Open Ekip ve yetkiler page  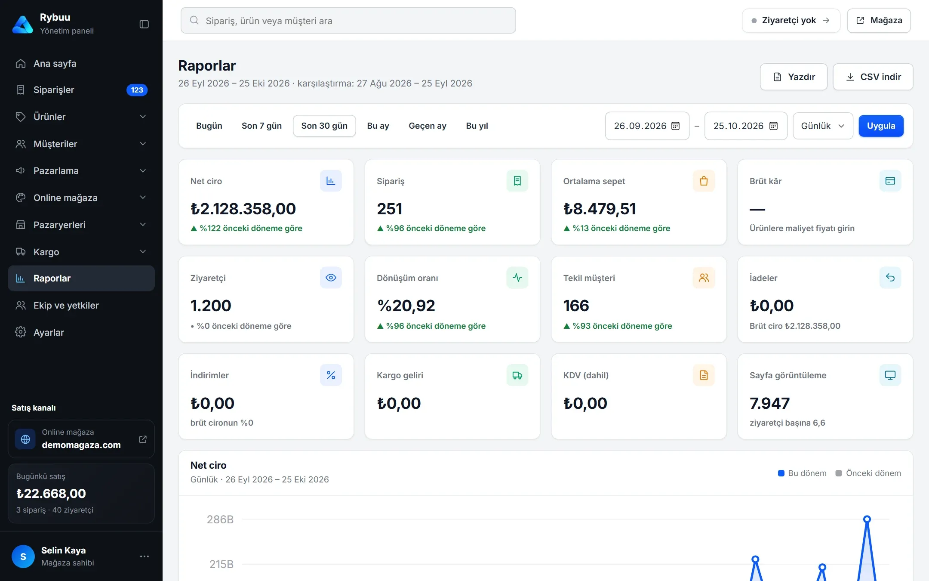click(x=81, y=305)
